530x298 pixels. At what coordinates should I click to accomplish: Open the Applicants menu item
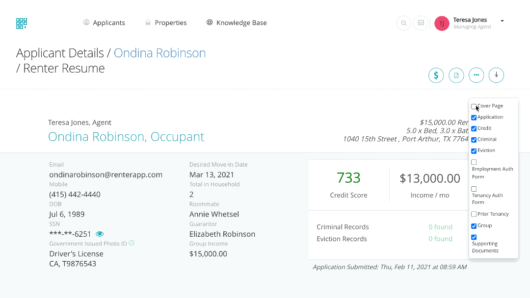click(104, 23)
